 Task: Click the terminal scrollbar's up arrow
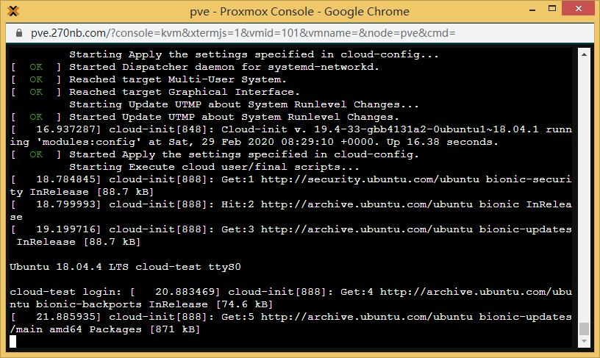click(584, 54)
